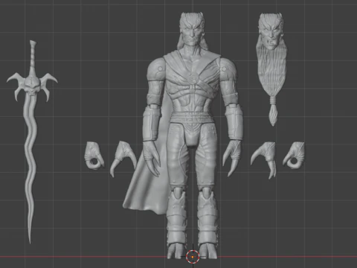Viewport: 357px width, 268px height.
Task: Select the alternate bearded head model
Action: (x=272, y=69)
